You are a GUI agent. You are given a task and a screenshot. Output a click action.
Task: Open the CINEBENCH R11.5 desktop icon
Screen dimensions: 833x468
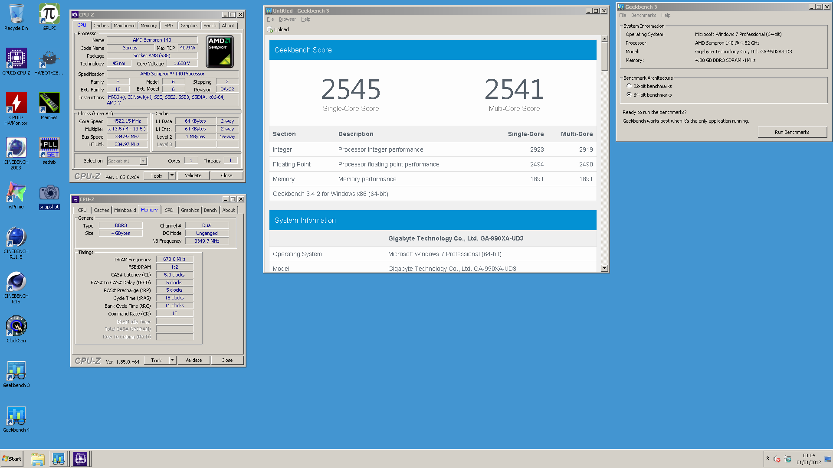[16, 243]
